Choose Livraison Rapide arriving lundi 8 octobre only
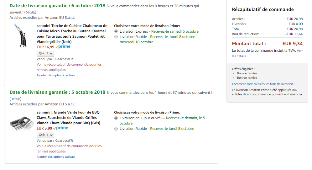The image size is (312, 170). point(116,129)
